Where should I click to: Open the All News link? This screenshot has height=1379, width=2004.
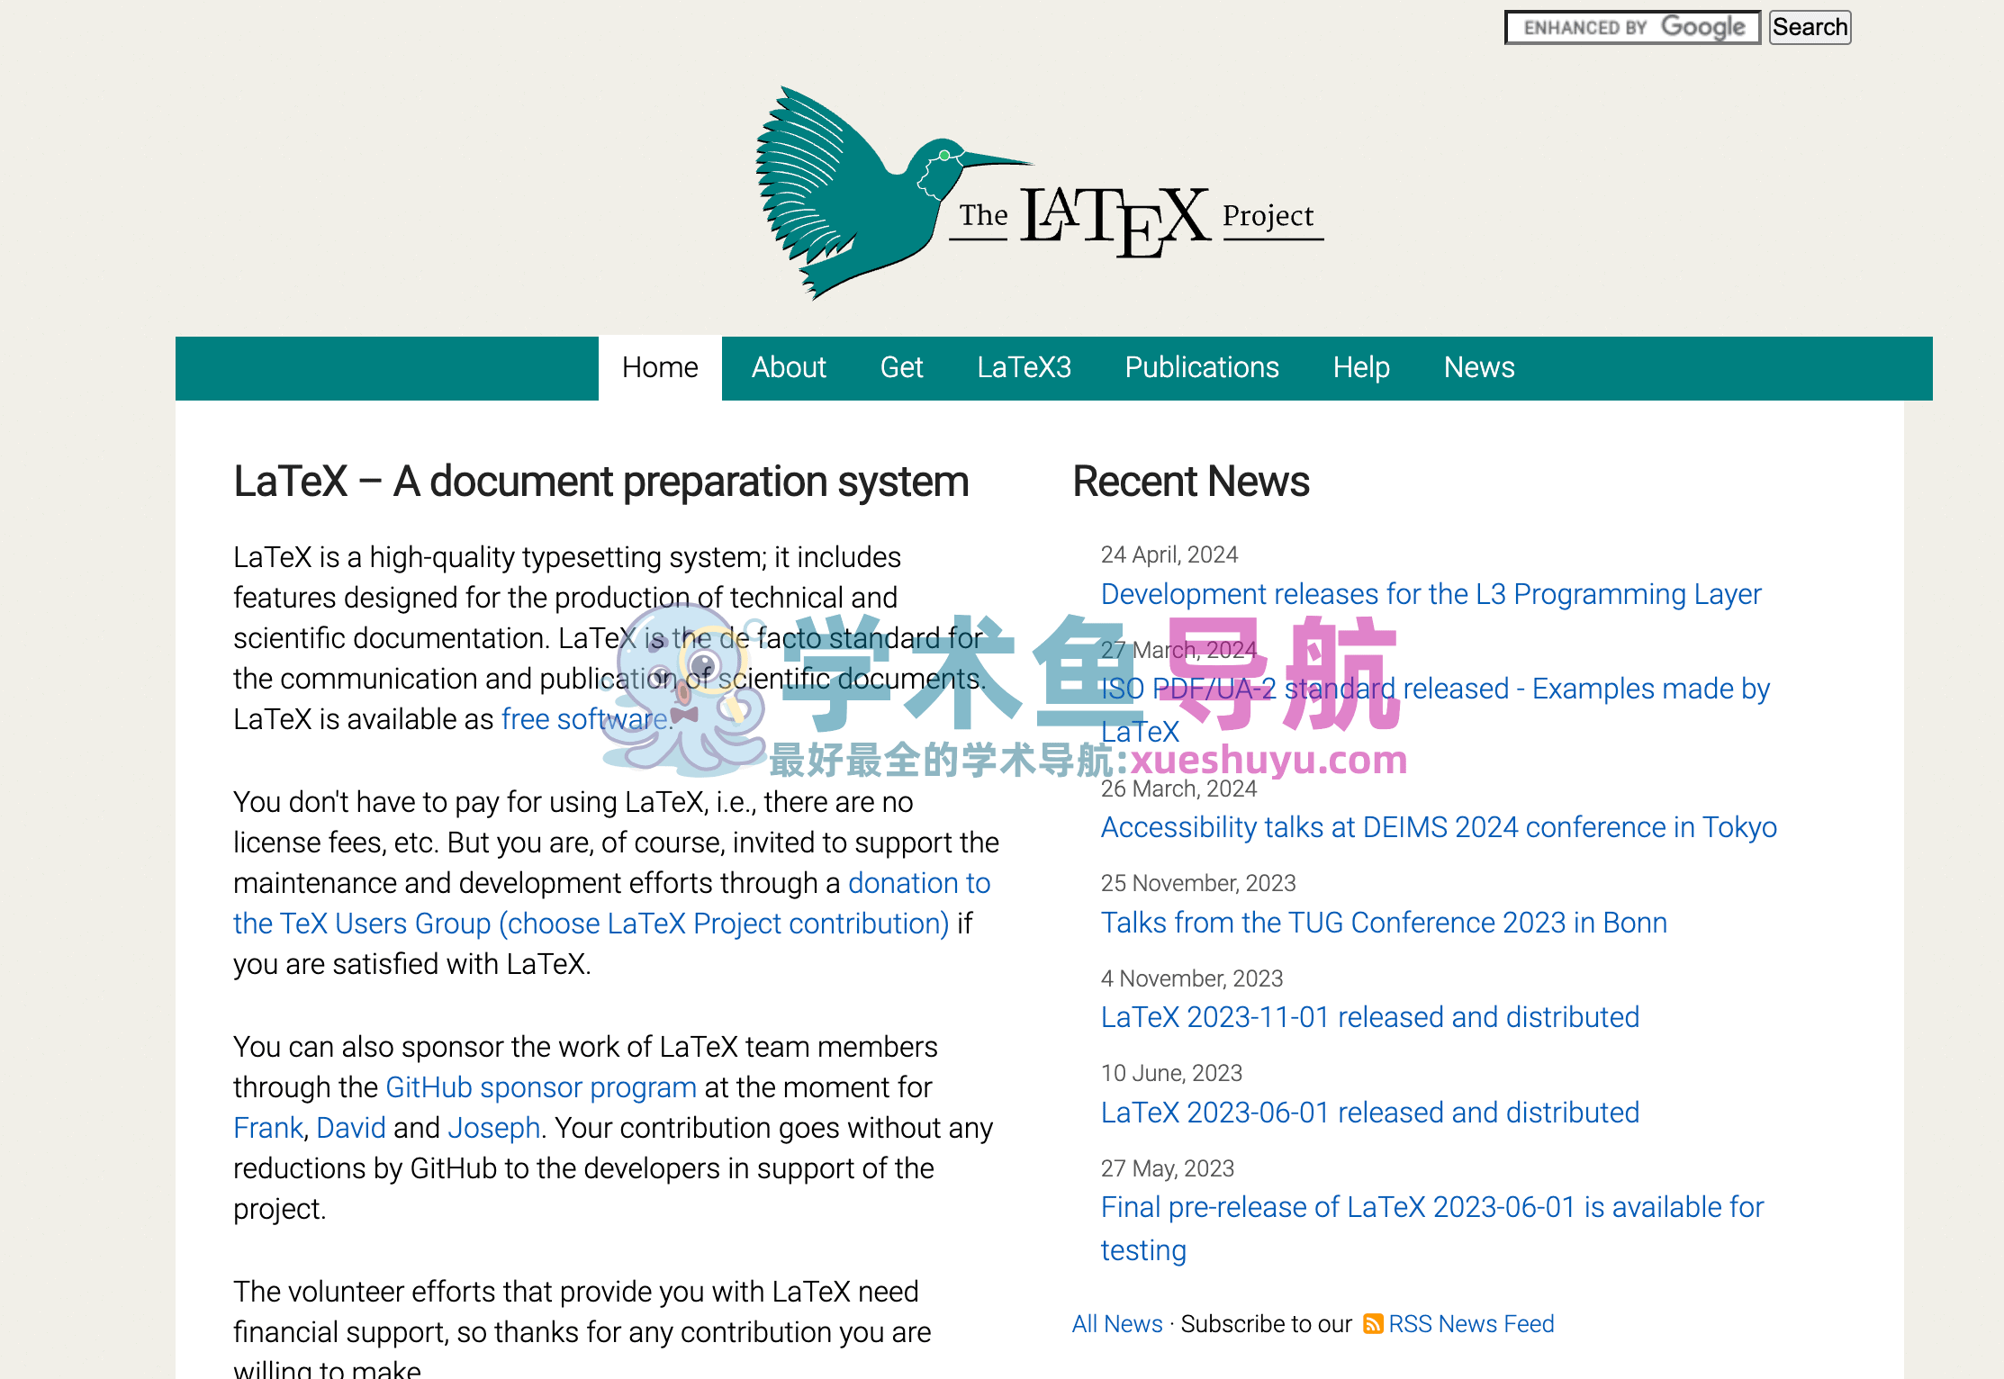coord(1116,1324)
